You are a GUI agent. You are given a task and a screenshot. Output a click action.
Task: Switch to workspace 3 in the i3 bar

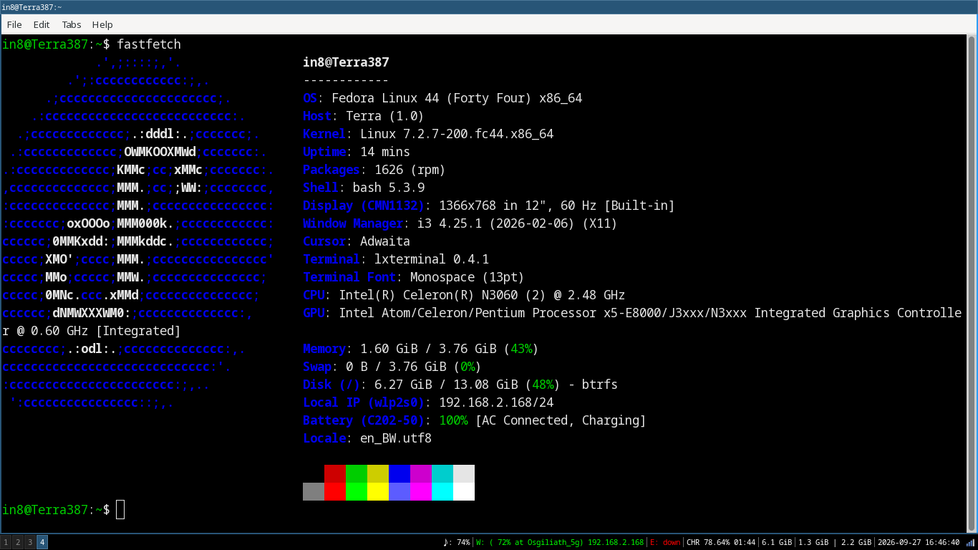coord(30,542)
